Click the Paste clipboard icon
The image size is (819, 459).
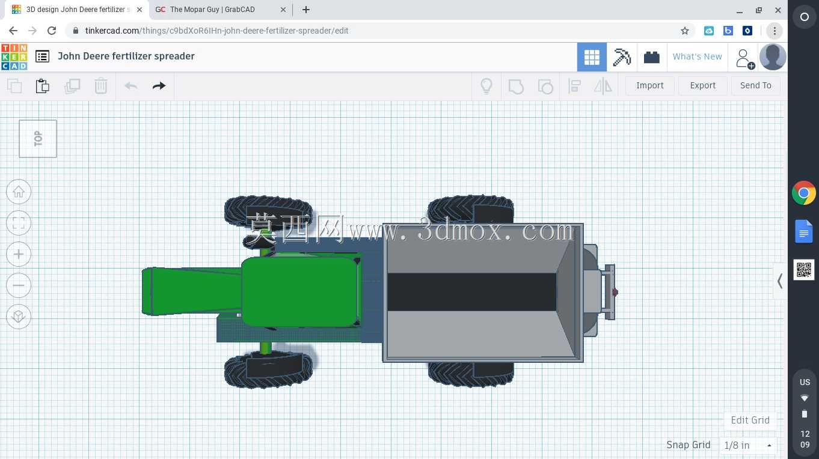[x=43, y=86]
